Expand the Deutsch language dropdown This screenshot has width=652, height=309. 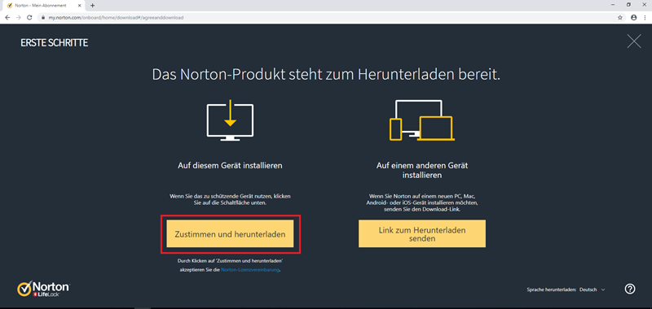(593, 289)
